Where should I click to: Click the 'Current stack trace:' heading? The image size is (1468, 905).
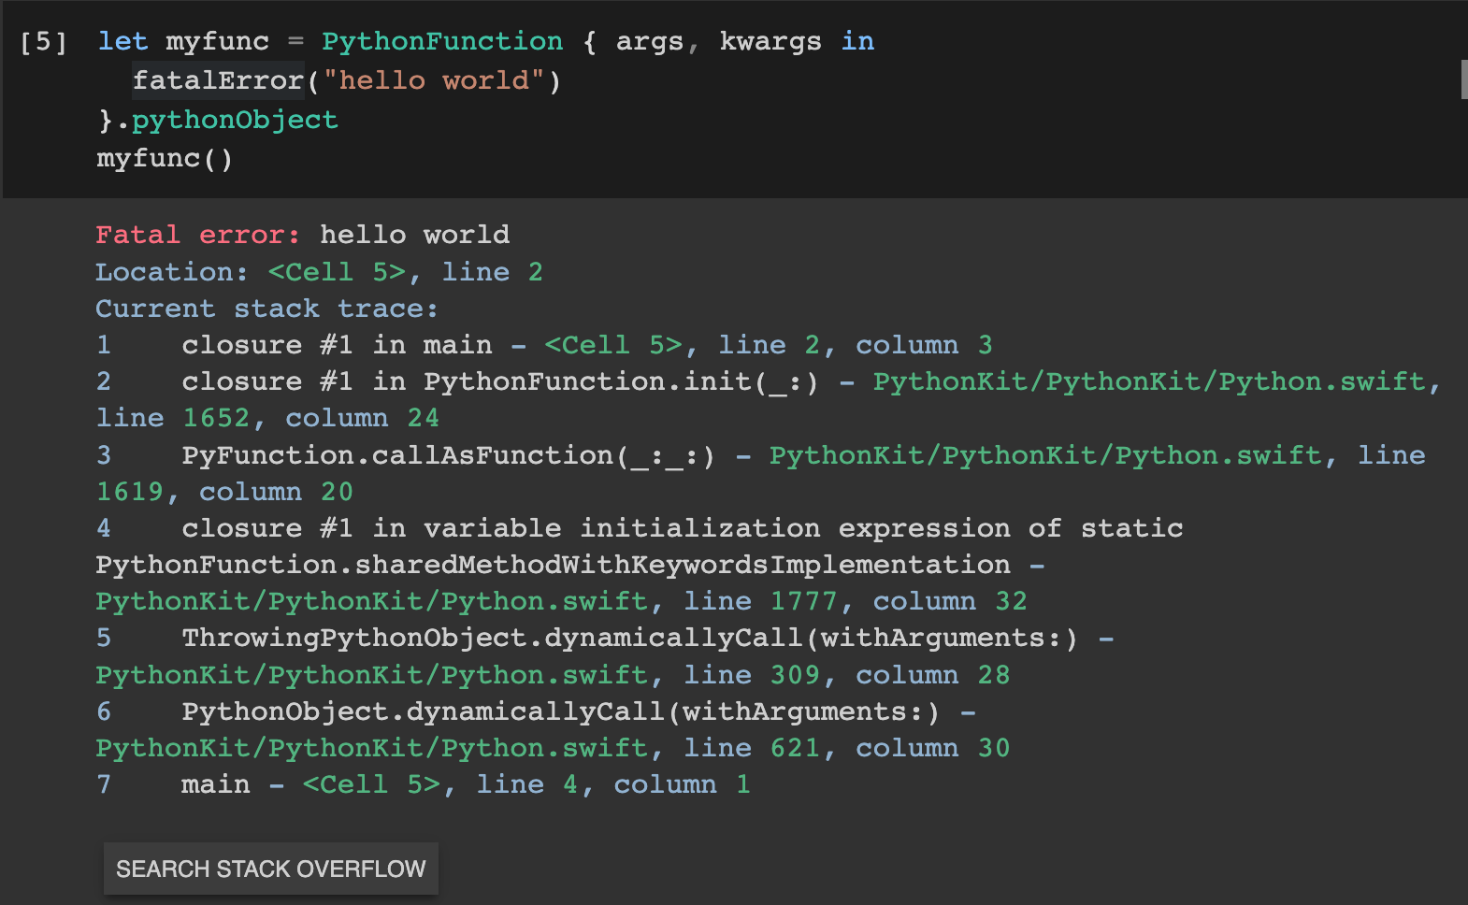[x=266, y=309]
